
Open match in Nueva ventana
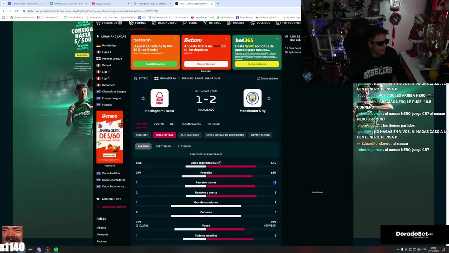[267, 78]
